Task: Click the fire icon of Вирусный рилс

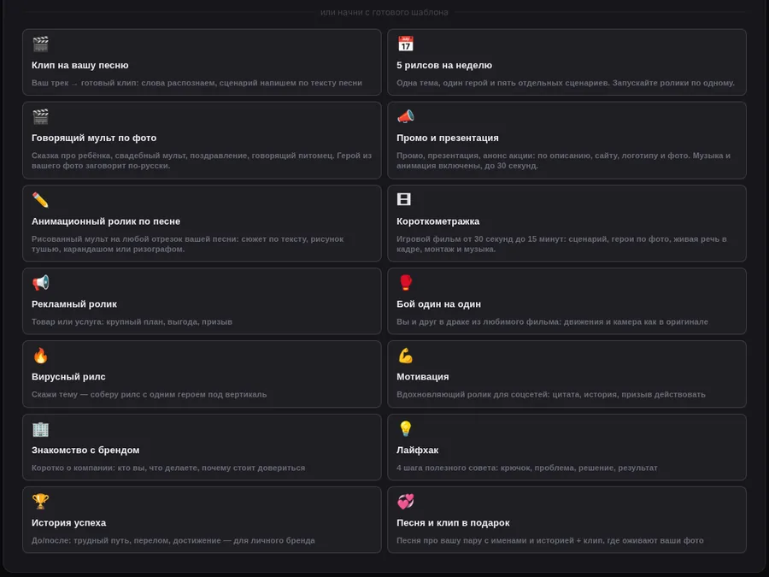Action: point(40,356)
